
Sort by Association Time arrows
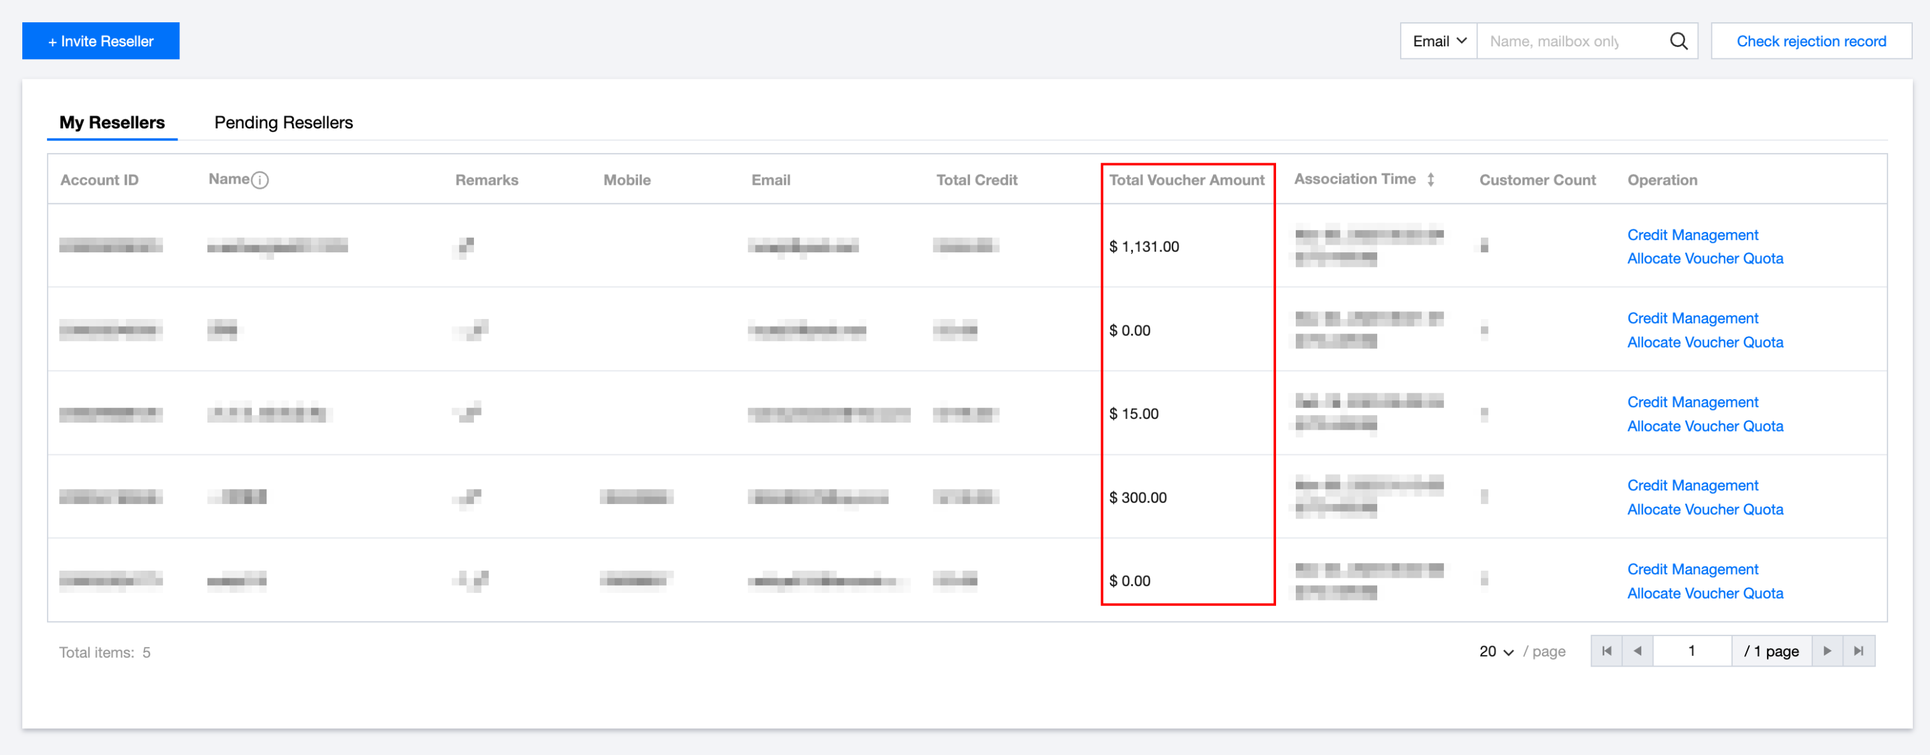click(x=1430, y=180)
